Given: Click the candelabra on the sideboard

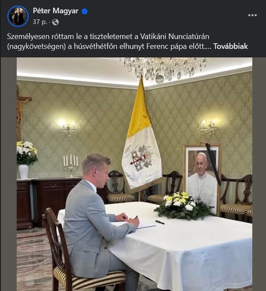Looking at the screenshot, I should [71, 165].
